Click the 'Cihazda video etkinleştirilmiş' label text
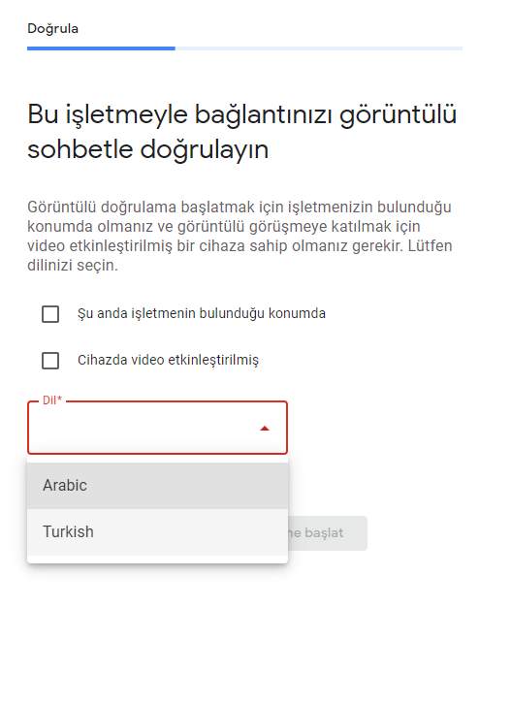 pyautogui.click(x=168, y=360)
